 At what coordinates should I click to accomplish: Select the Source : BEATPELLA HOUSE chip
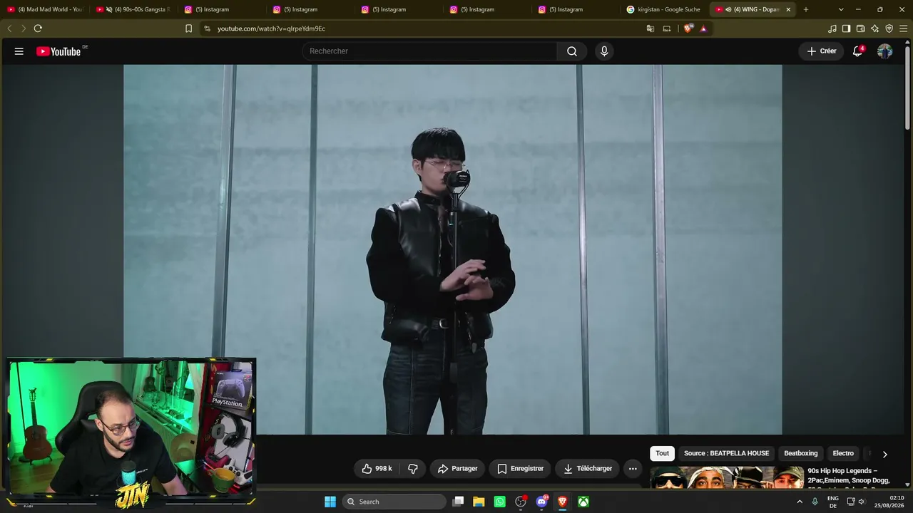(x=726, y=453)
